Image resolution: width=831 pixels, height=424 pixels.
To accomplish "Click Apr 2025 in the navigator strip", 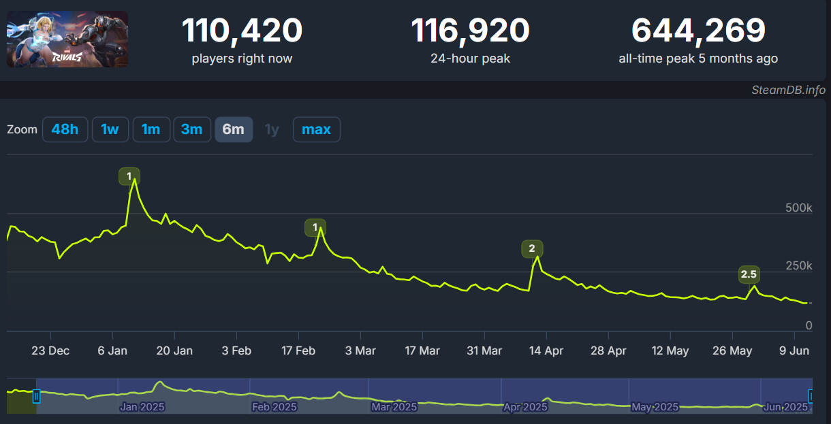I will click(x=525, y=407).
